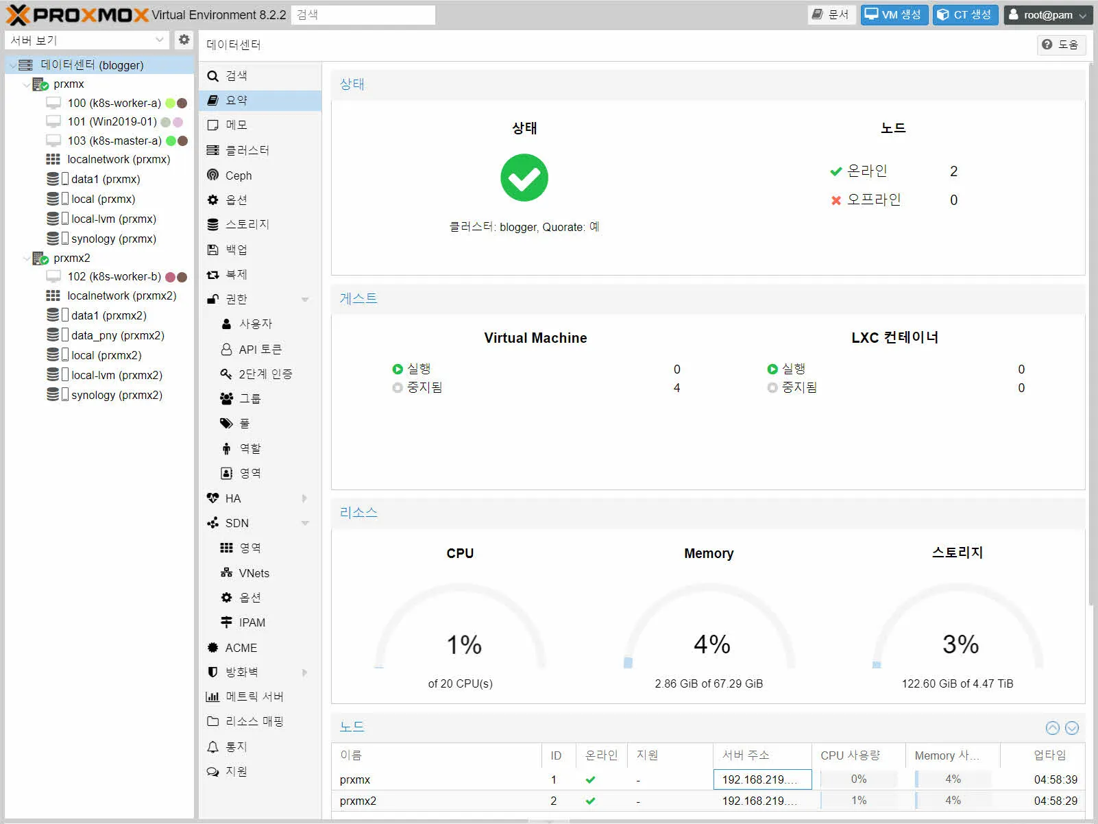
Task: Switch to the 요약 (Summary) tab
Action: [234, 100]
